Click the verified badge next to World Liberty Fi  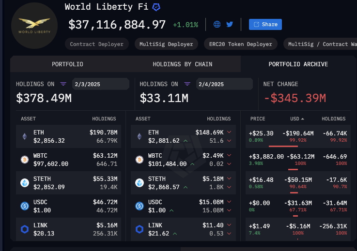coord(156,7)
